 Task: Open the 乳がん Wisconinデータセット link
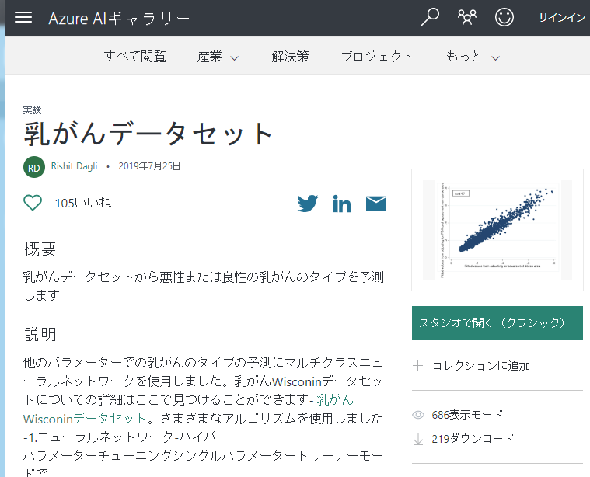188,409
